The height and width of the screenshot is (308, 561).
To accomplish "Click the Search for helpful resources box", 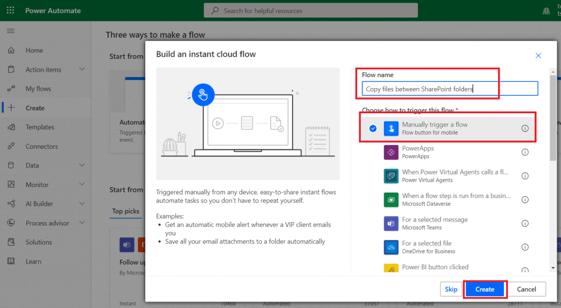I will (311, 10).
